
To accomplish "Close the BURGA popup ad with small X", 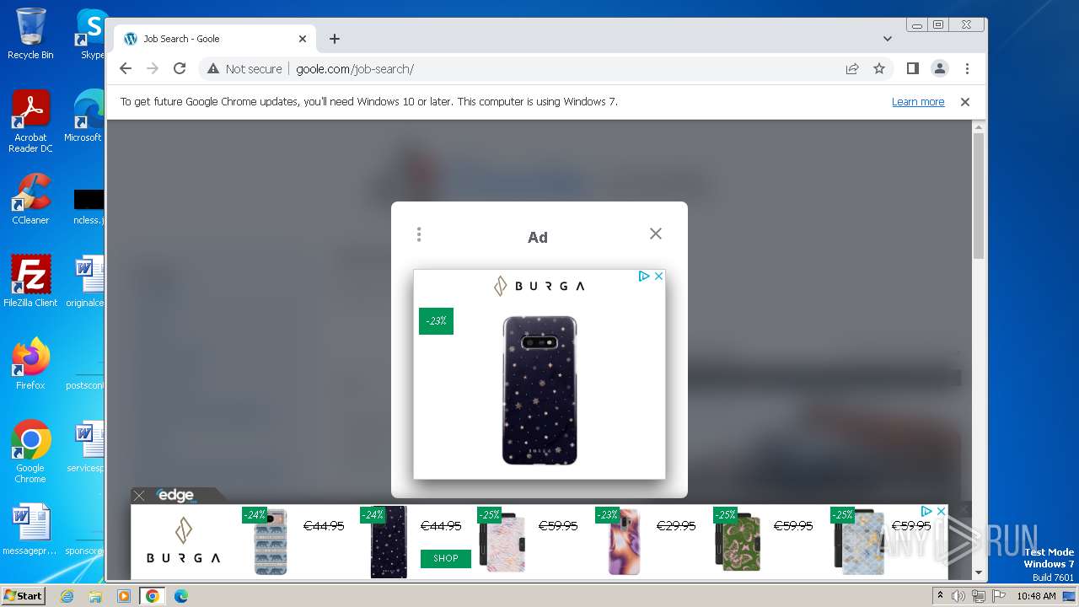I will point(658,276).
